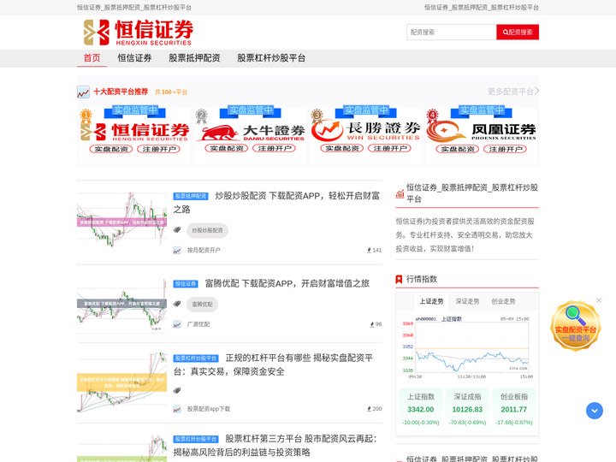Click the rank 3 medal badge icon

click(x=317, y=116)
